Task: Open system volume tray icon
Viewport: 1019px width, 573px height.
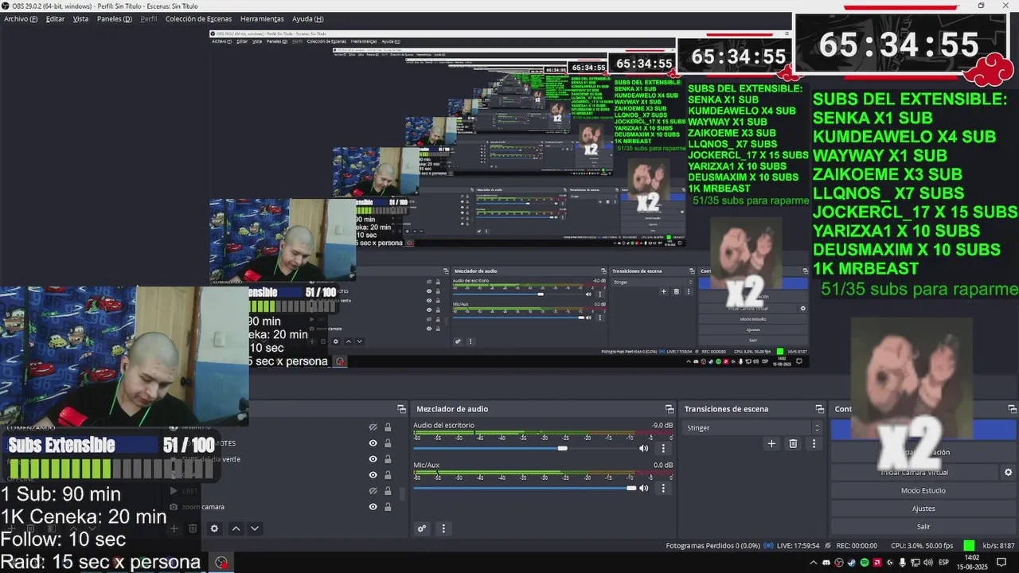Action: pyautogui.click(x=928, y=563)
